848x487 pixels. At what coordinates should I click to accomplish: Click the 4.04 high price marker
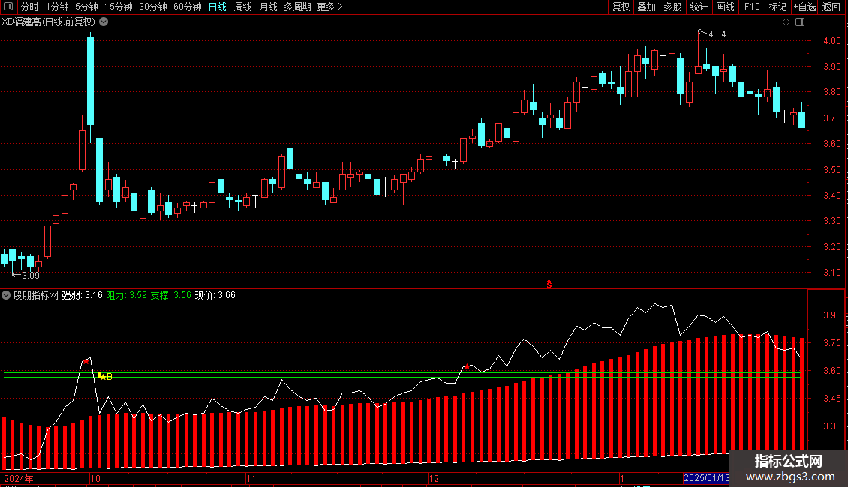[x=717, y=34]
